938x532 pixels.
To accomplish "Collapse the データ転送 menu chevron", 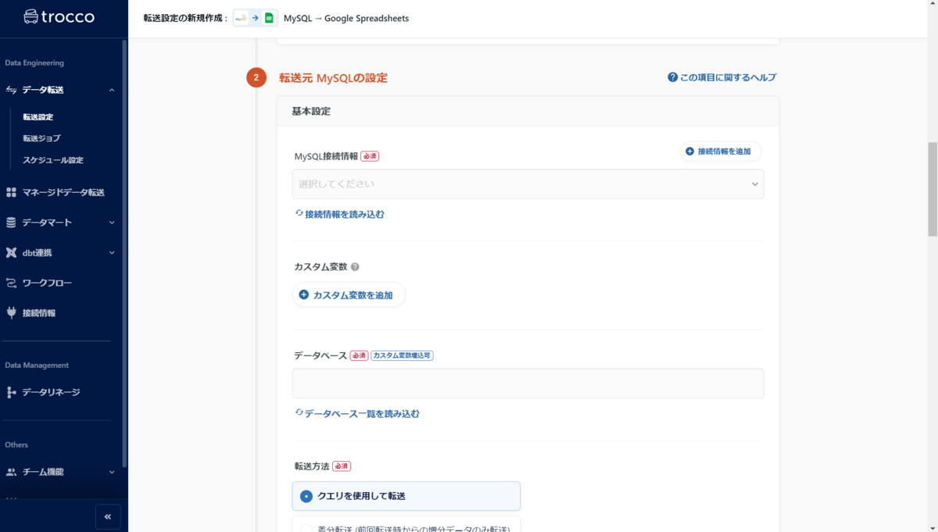I will [112, 91].
